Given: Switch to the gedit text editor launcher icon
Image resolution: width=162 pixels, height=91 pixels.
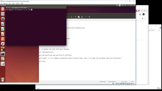Looking at the screenshot, I should (3, 64).
